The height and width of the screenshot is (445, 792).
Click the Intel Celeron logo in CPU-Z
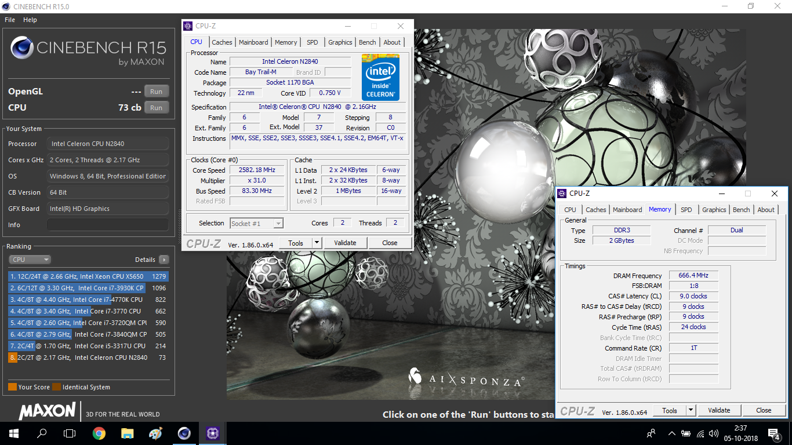coord(380,77)
